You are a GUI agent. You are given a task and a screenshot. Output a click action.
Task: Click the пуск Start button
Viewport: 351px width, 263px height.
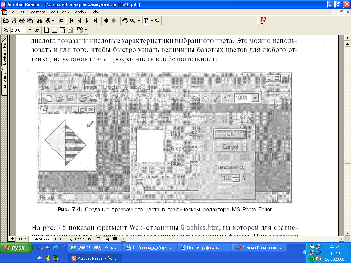(16, 248)
